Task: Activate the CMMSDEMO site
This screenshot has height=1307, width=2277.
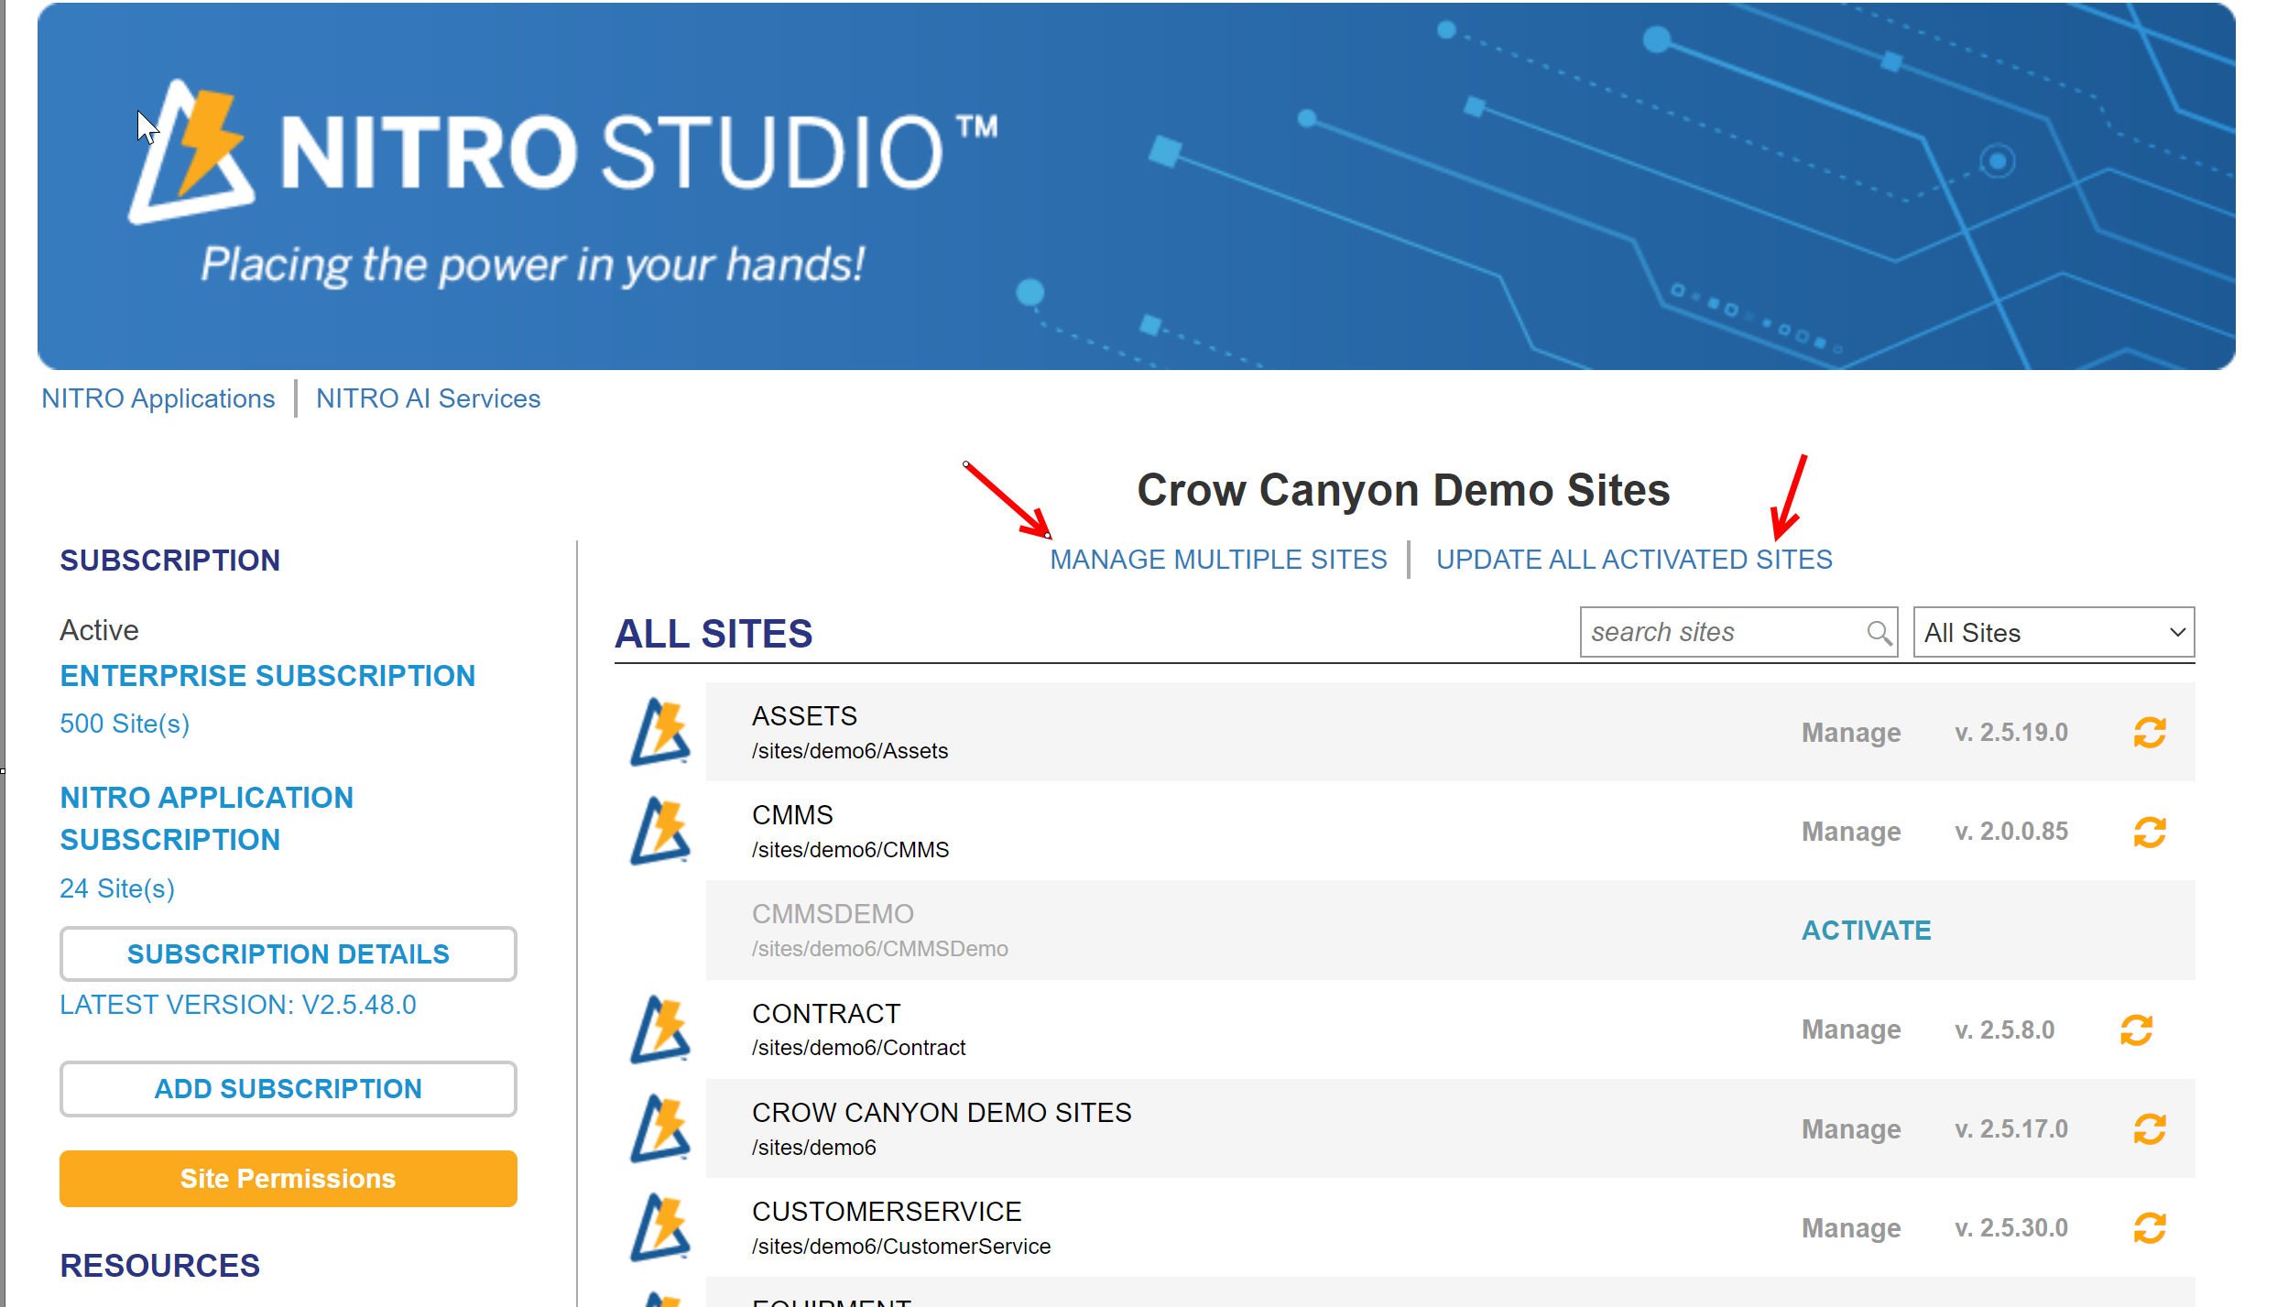Action: pos(1866,931)
